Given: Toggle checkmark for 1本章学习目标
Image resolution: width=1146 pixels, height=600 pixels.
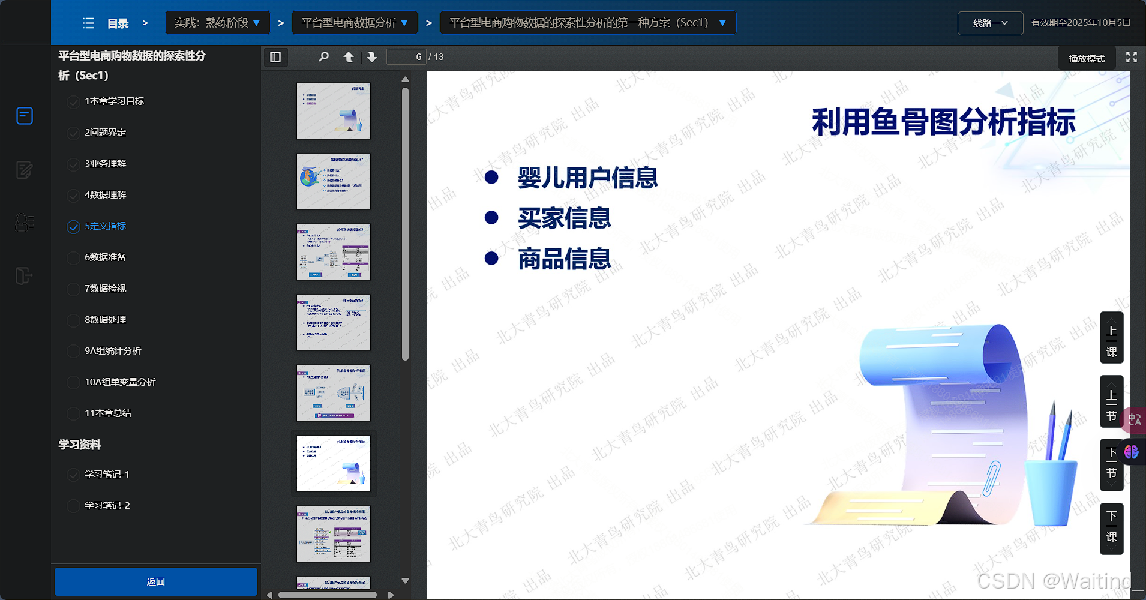Looking at the screenshot, I should (73, 102).
